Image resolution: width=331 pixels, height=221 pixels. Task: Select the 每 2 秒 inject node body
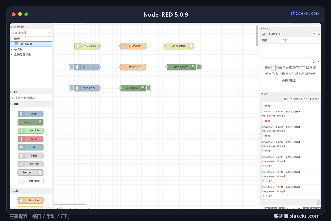coord(87,88)
